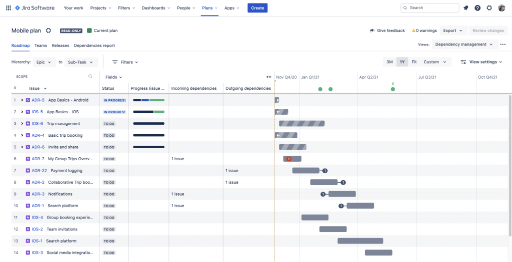
Task: Open the Projects menu
Action: 100,8
